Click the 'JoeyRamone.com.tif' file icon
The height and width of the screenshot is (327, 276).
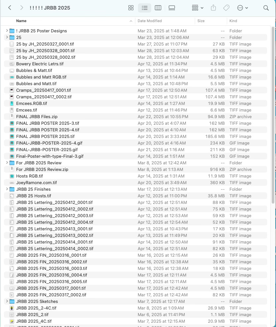(x=12, y=183)
